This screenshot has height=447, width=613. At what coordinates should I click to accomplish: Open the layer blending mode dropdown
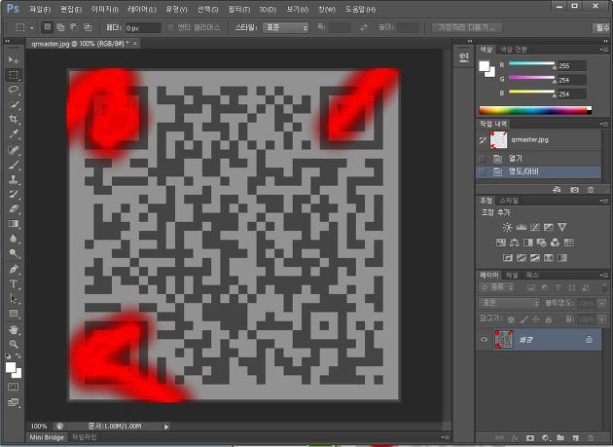[509, 303]
